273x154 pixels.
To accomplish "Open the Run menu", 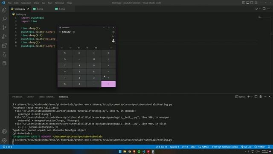I will click(x=50, y=3).
